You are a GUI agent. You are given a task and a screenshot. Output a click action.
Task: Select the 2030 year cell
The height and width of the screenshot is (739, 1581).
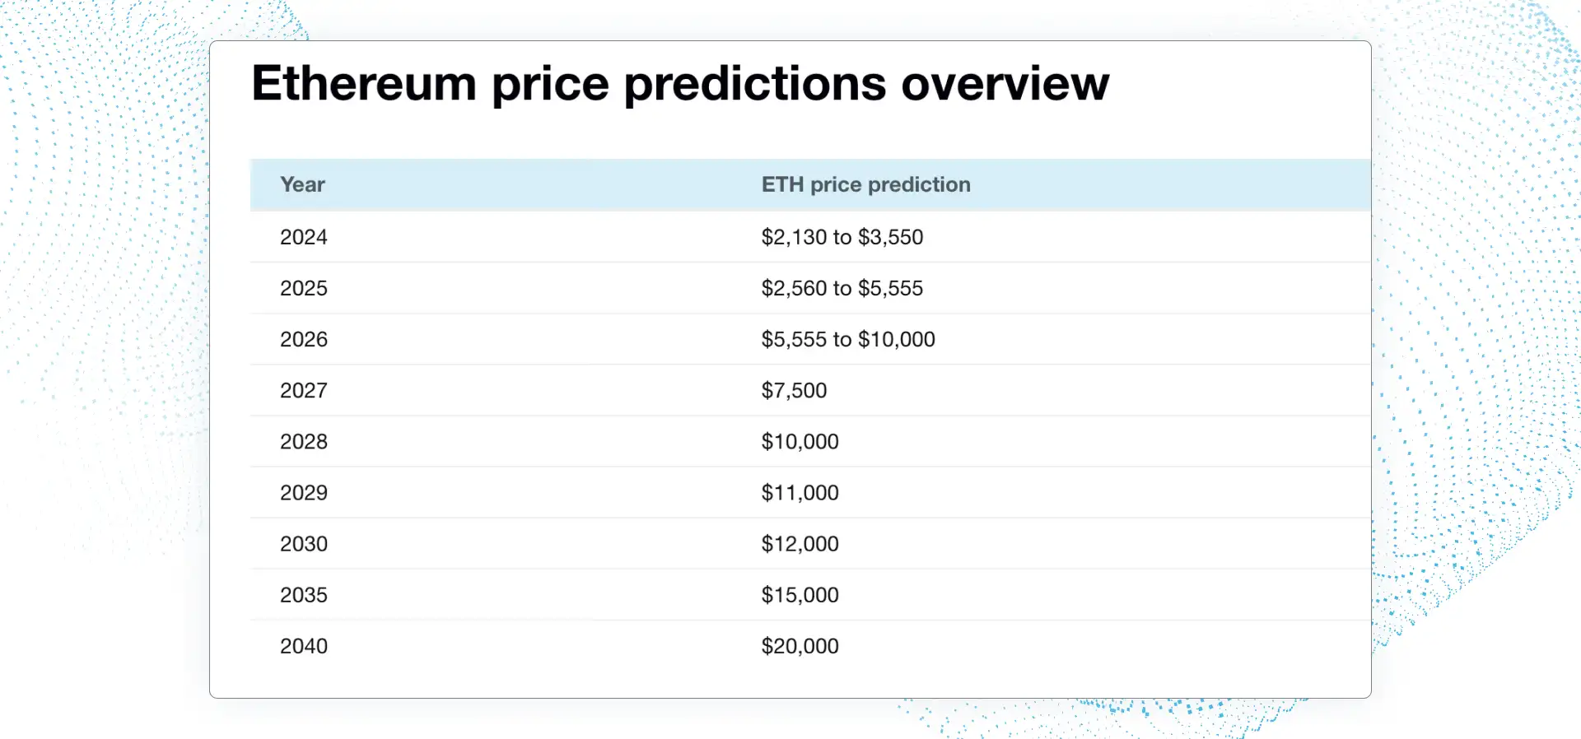304,544
